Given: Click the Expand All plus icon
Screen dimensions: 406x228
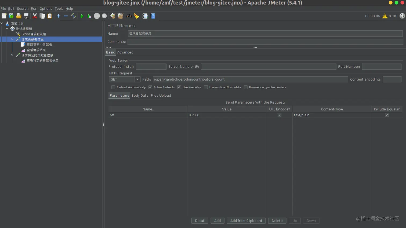Looking at the screenshot, I should (x=58, y=16).
